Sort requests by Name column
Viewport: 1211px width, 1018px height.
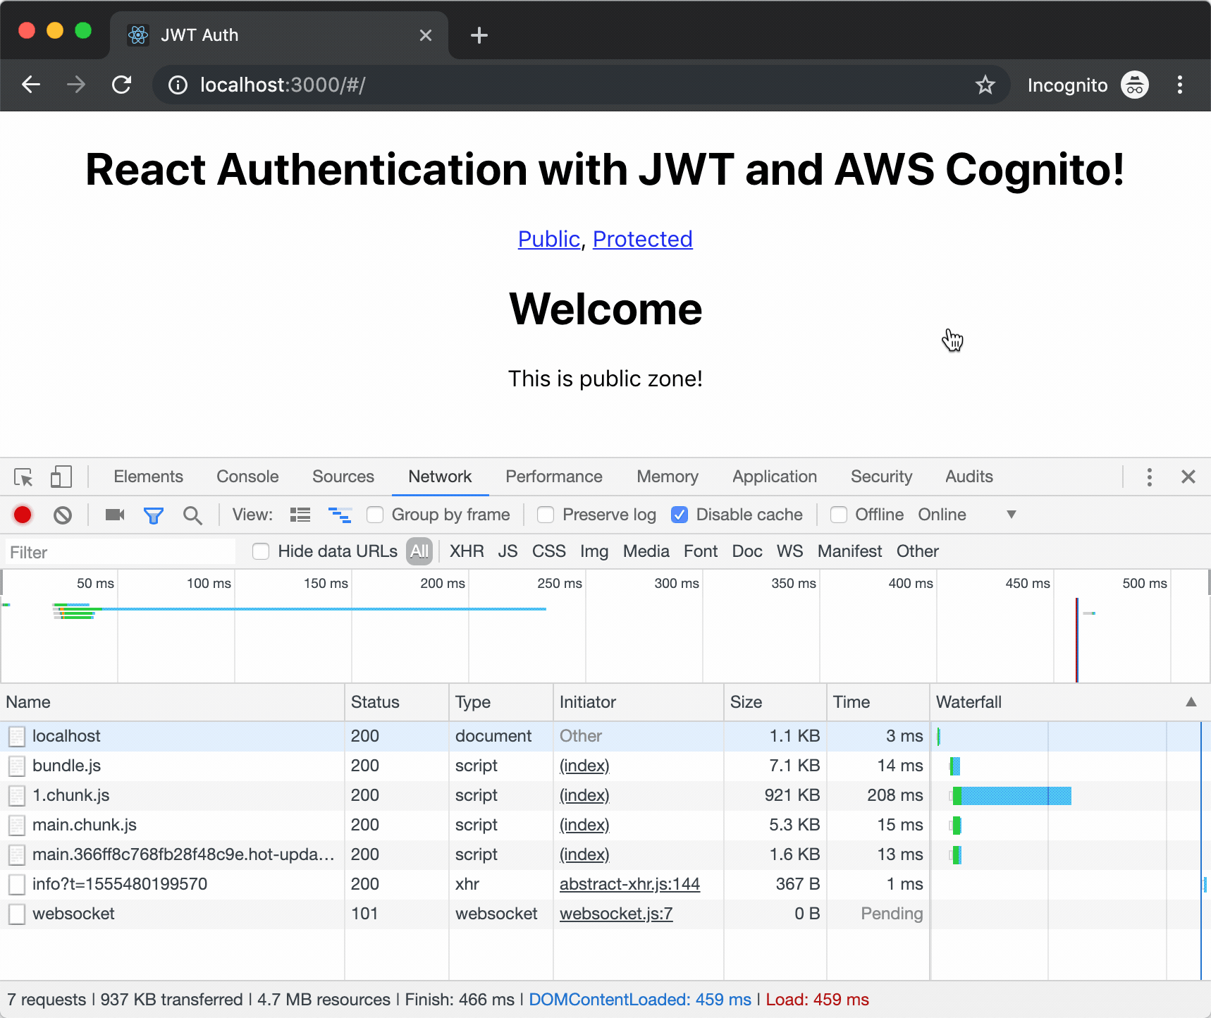172,702
